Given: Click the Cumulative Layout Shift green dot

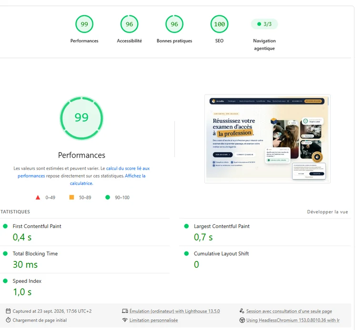Looking at the screenshot, I should pyautogui.click(x=187, y=254).
